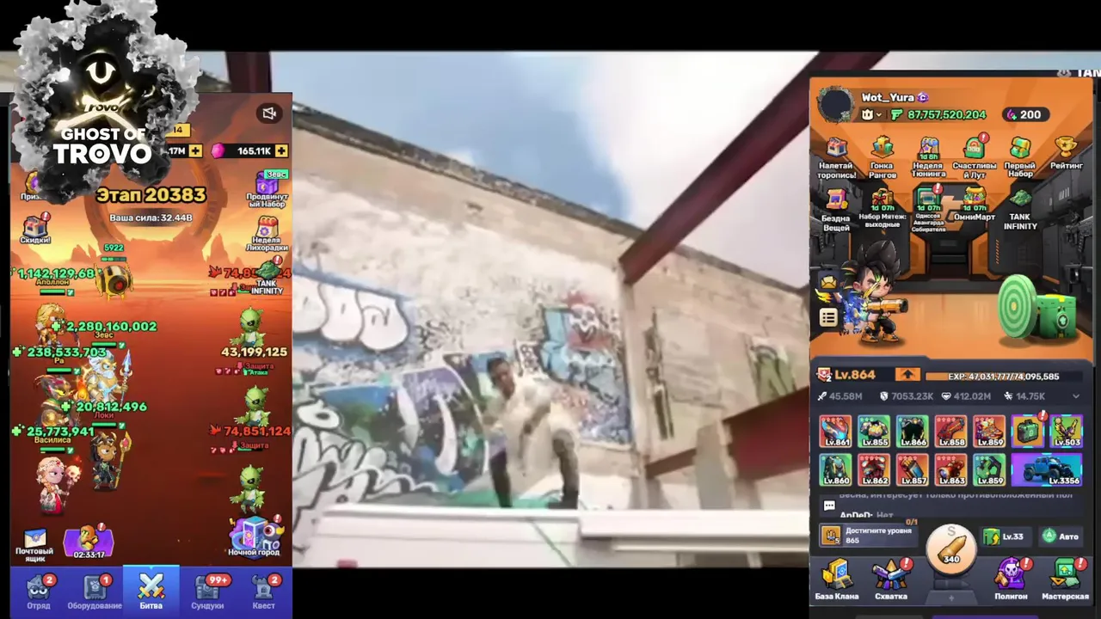This screenshot has width=1101, height=619.
Task: Open Гонка Рангов event
Action: 883,159
